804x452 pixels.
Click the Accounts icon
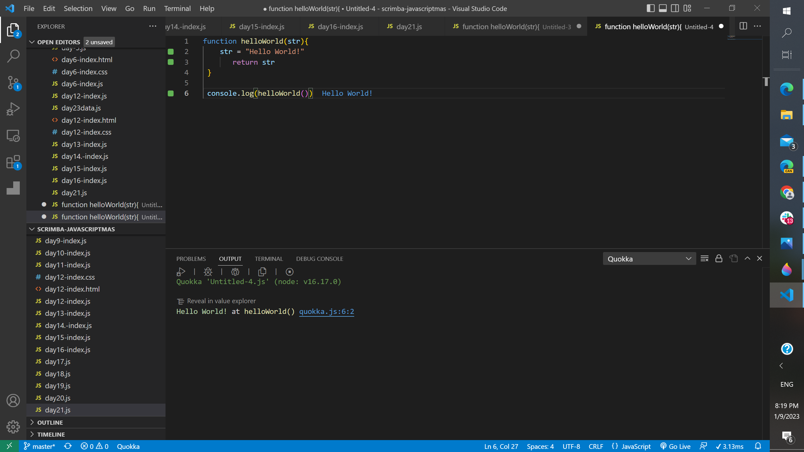pyautogui.click(x=13, y=401)
